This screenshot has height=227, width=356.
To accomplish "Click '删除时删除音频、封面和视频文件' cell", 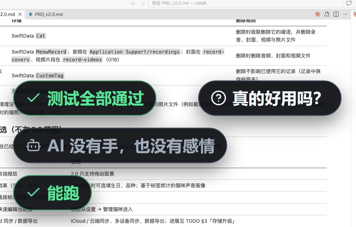I will coord(273,56).
